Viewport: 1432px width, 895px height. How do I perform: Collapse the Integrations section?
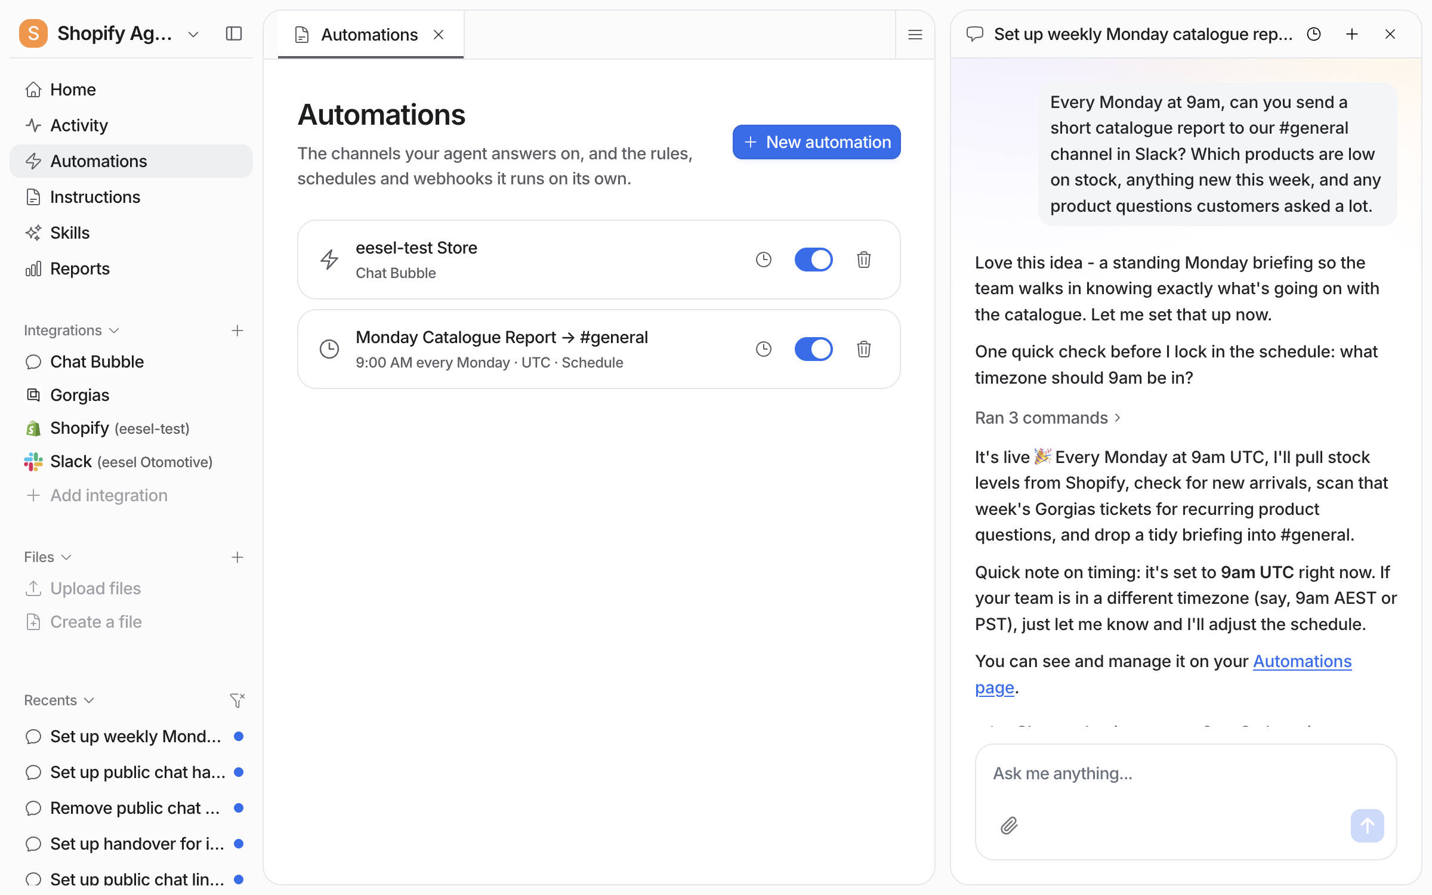72,330
